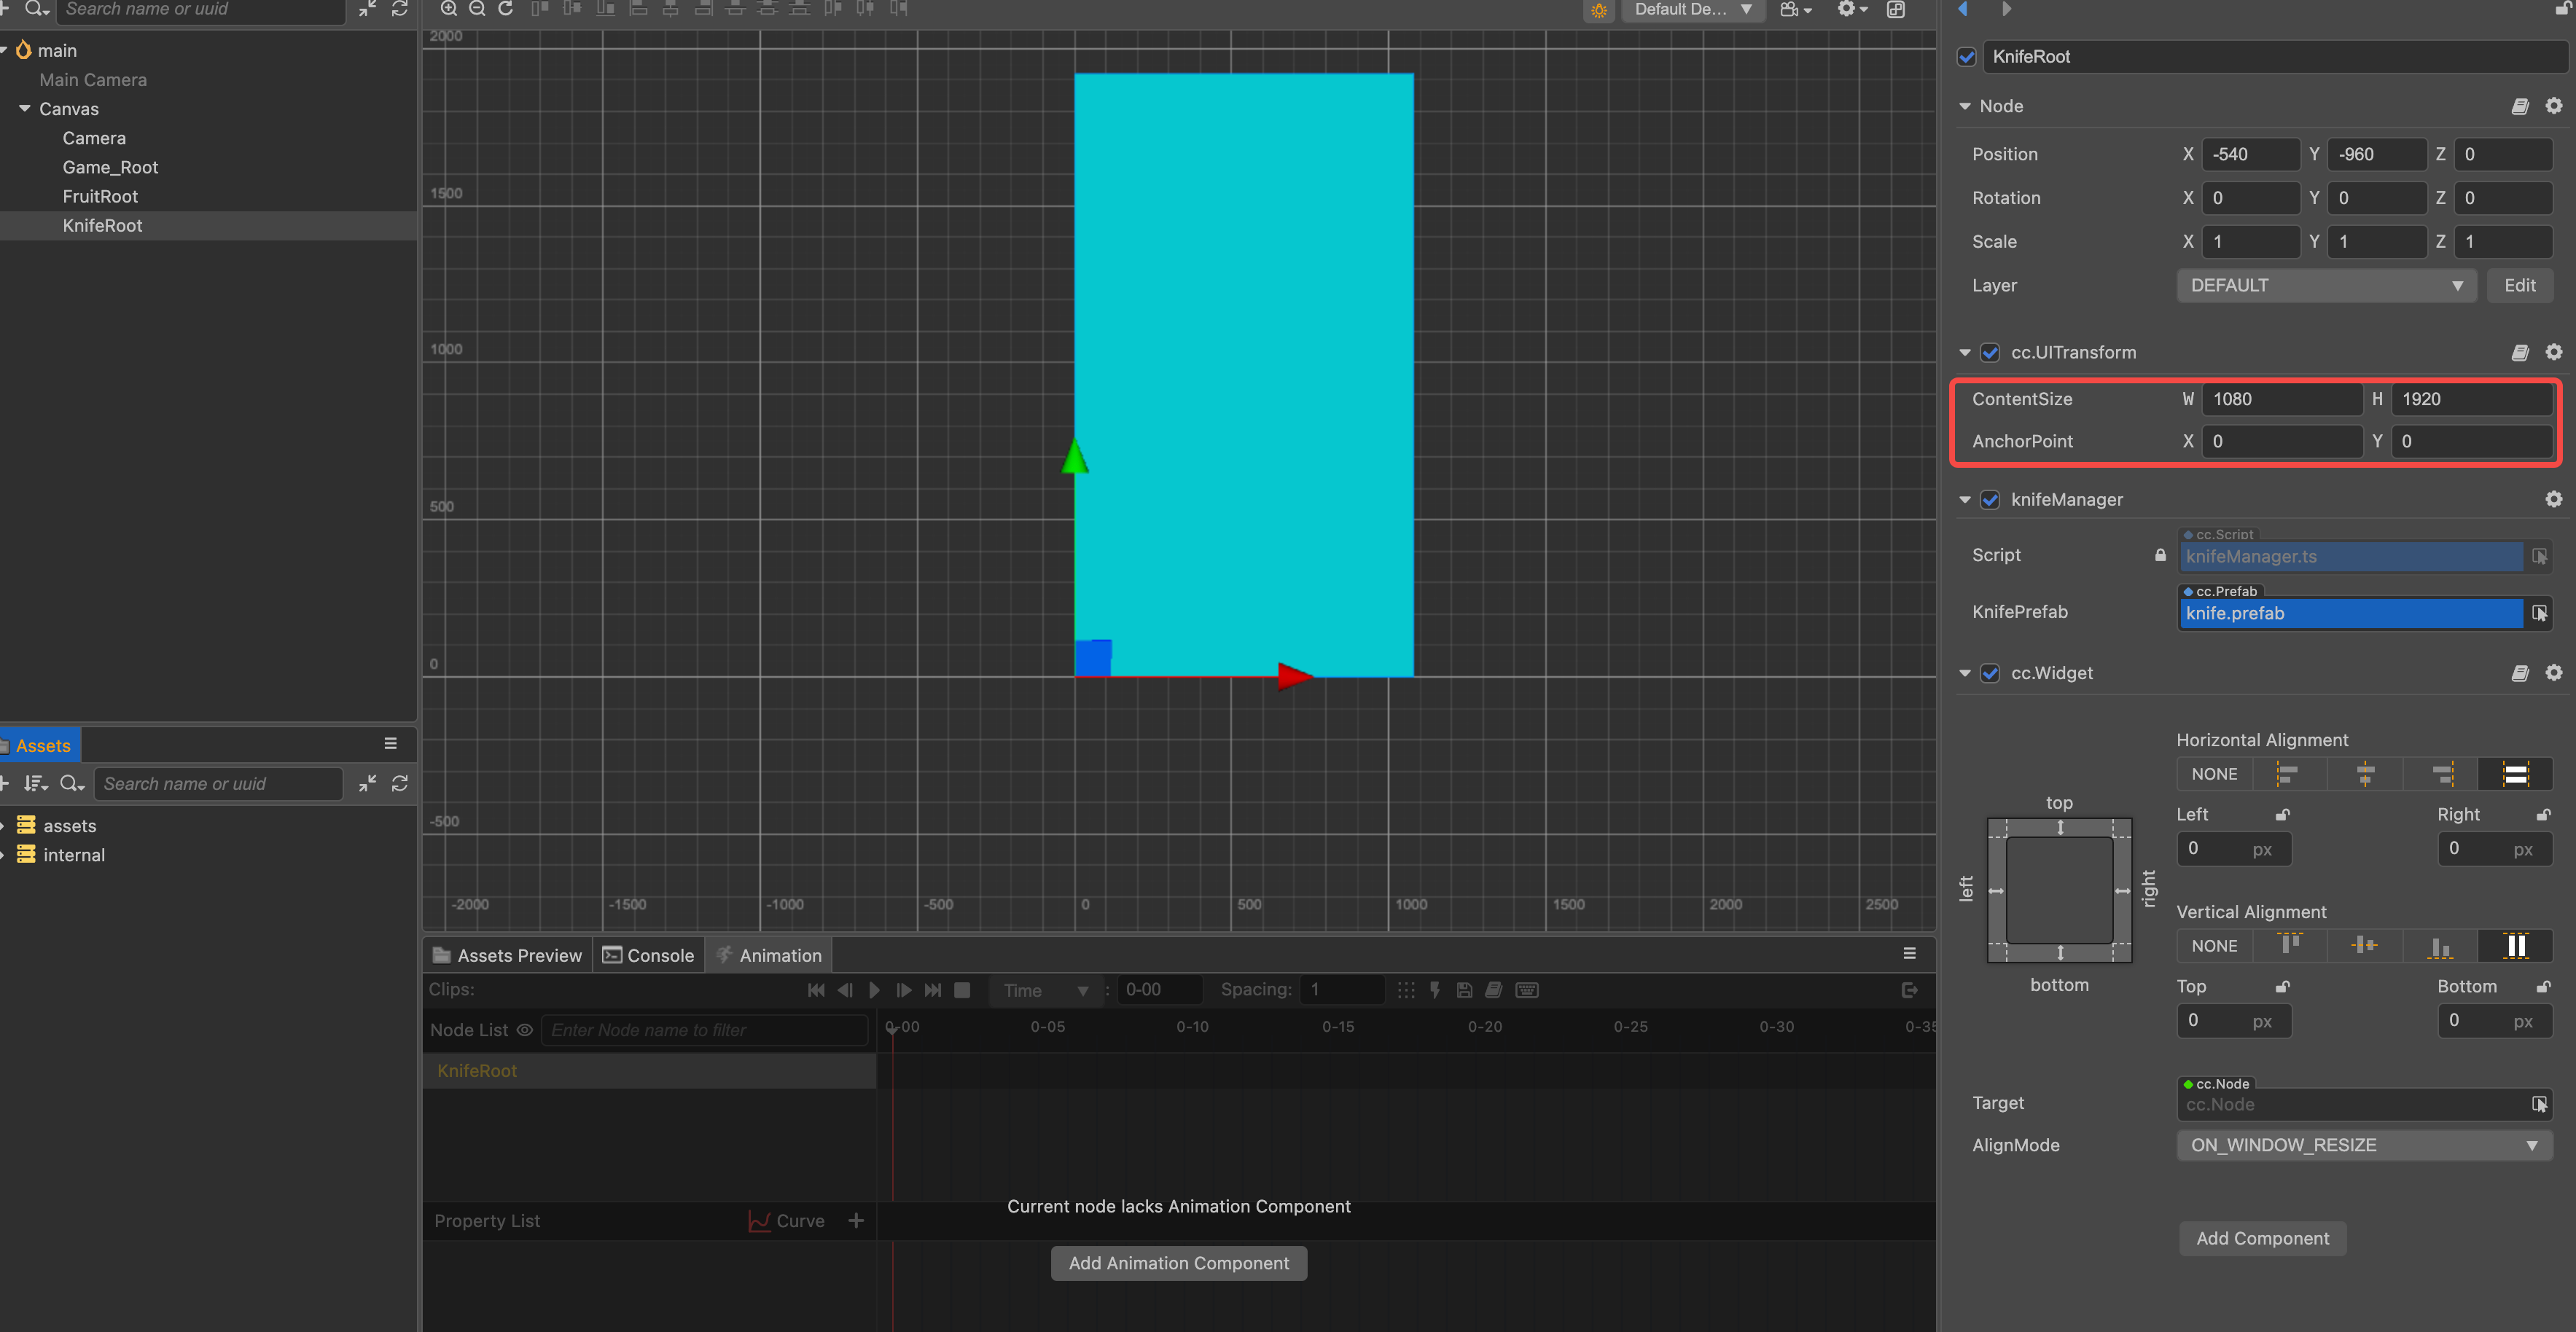
Task: Click the Assets panel menu icon
Action: [390, 744]
